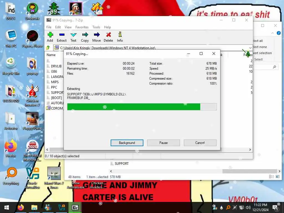Click Invert selection in Explorer window
Screen dimensions: 284x213
(263, 53)
